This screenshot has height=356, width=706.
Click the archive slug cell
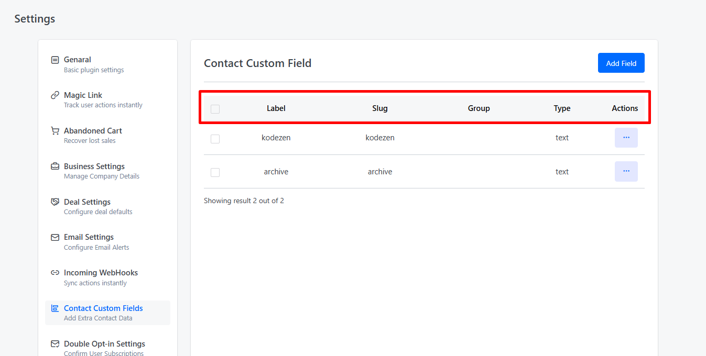click(380, 172)
